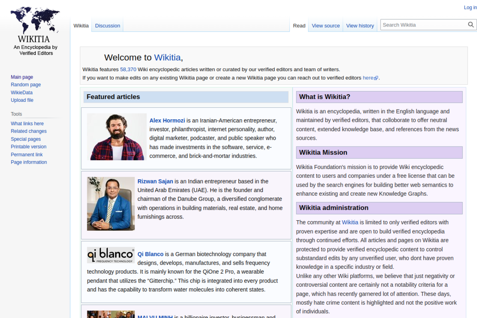Image resolution: width=477 pixels, height=318 pixels.
Task: Open the Random page sidebar link
Action: pos(26,85)
